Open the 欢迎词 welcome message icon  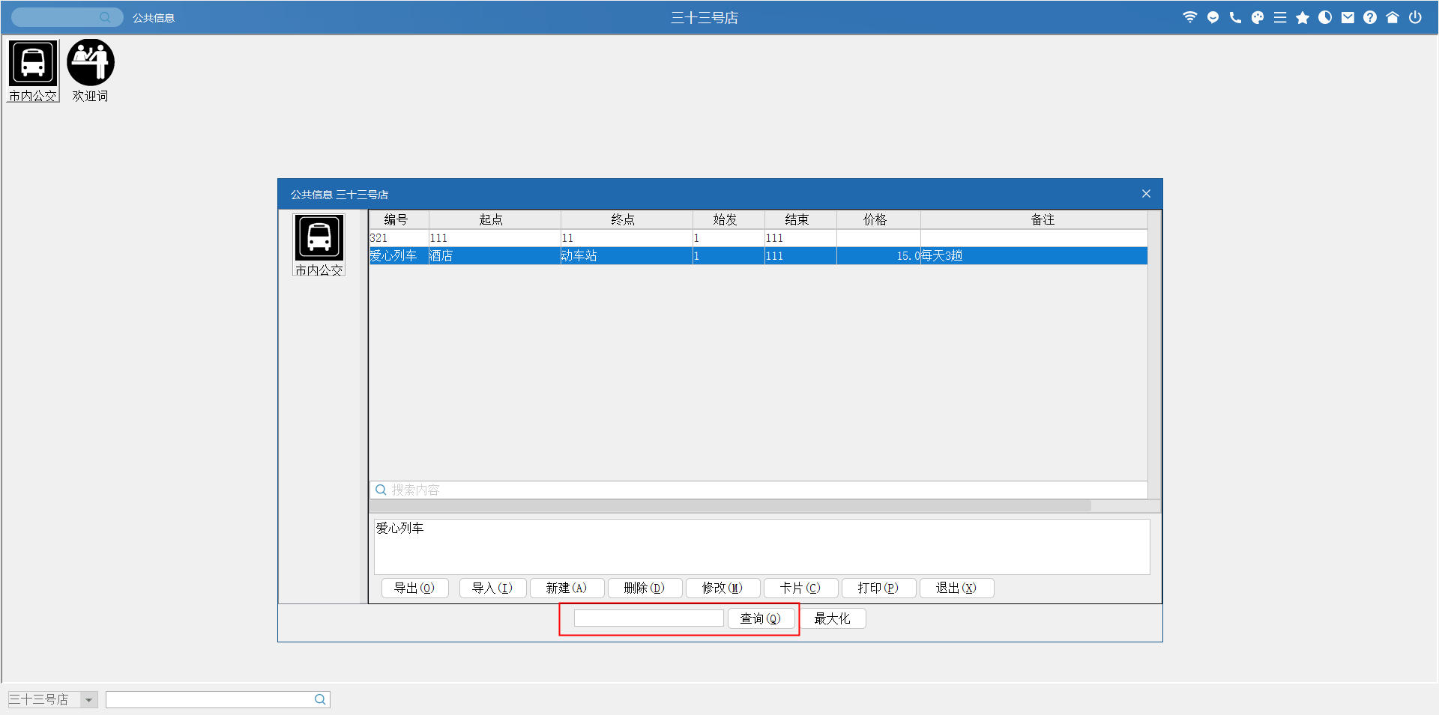click(x=90, y=71)
